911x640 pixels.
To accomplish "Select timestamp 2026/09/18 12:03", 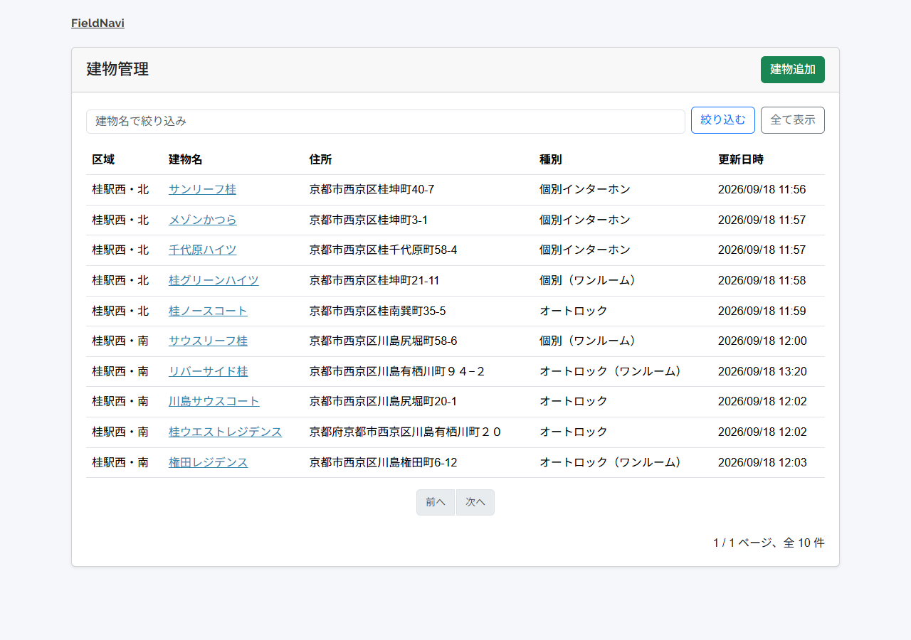I will click(762, 463).
